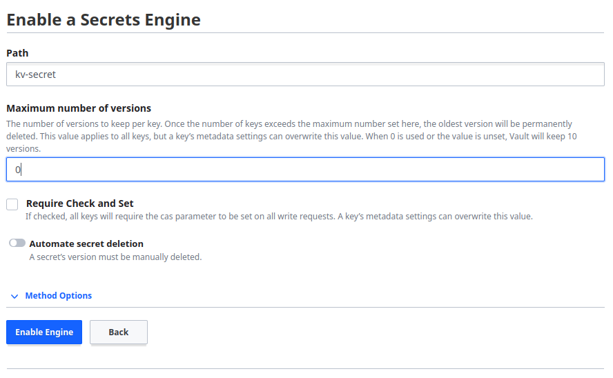Click the 0 value in versions field
613x378 pixels.
pyautogui.click(x=19, y=169)
